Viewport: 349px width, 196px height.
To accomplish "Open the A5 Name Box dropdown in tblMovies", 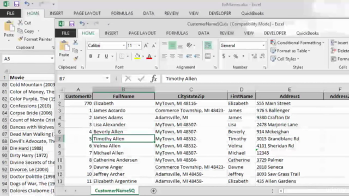I will (52, 59).
